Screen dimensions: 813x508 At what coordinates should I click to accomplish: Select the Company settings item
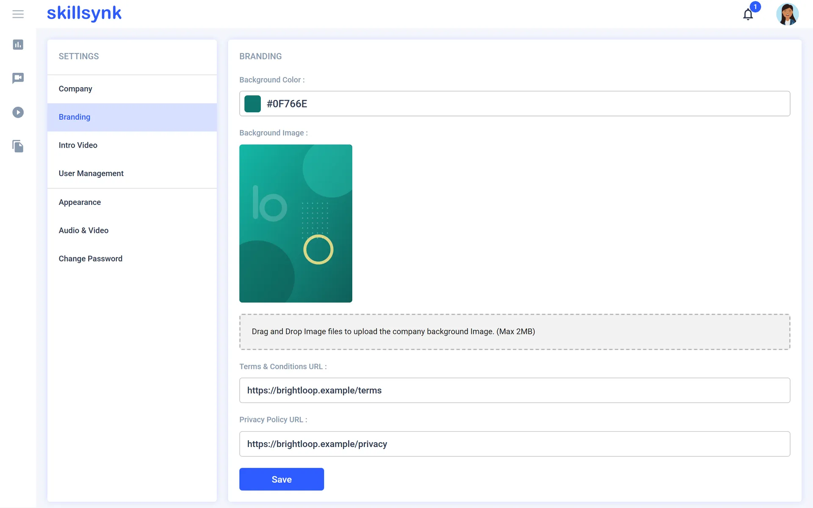click(x=132, y=89)
